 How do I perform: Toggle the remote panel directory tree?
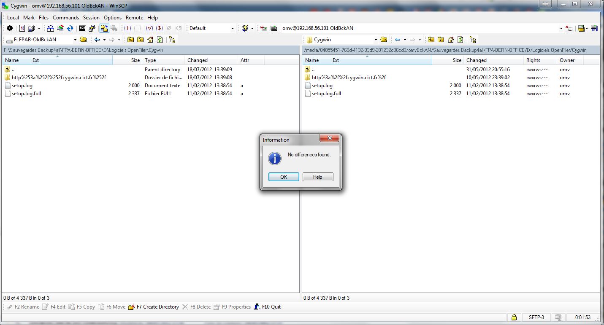pyautogui.click(x=473, y=40)
